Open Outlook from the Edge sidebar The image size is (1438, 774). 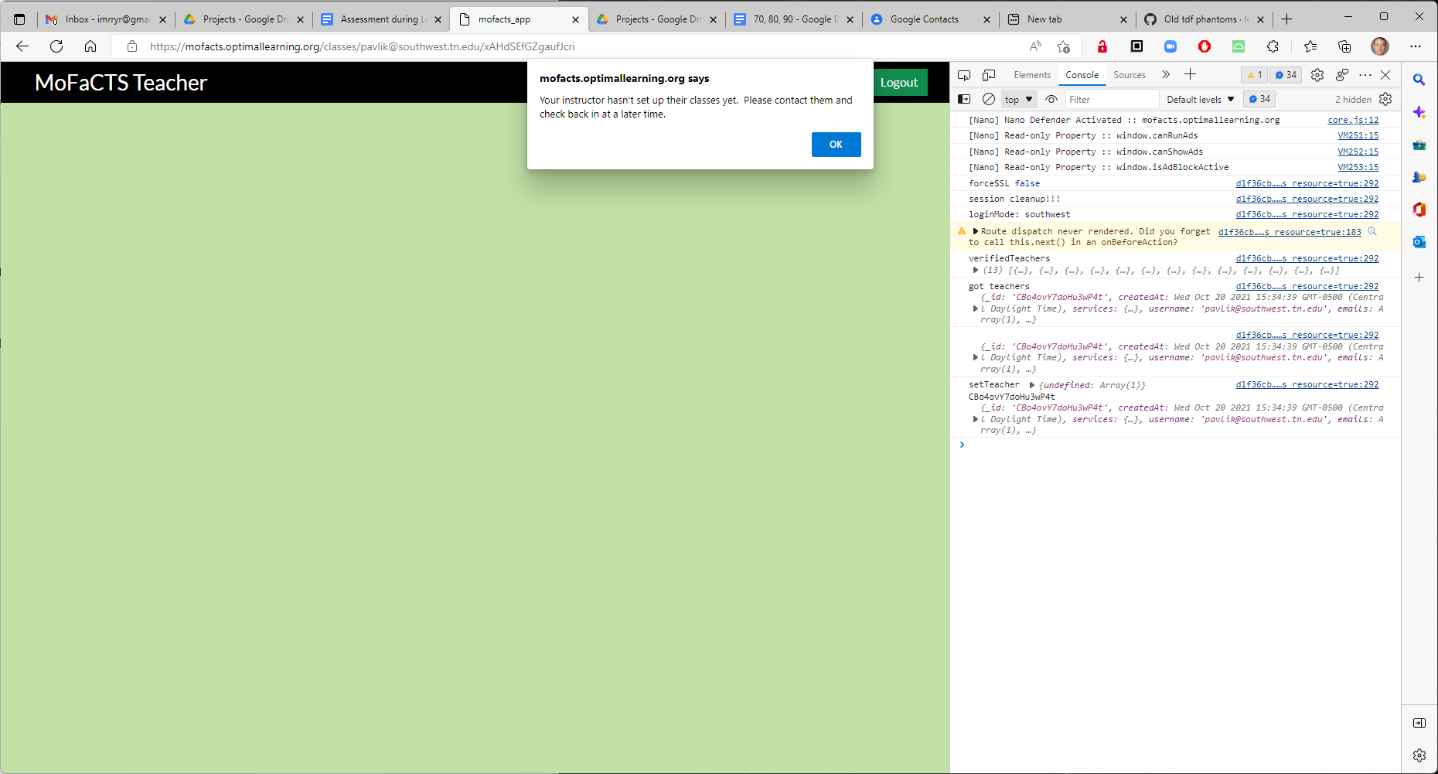tap(1419, 242)
